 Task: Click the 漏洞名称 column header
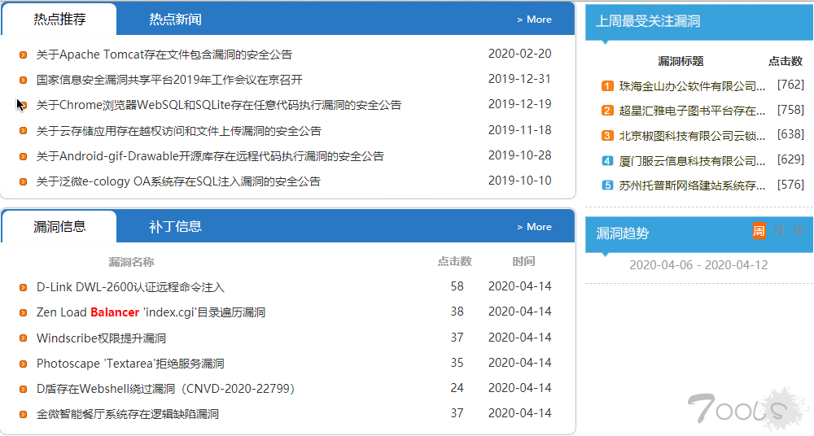click(131, 262)
